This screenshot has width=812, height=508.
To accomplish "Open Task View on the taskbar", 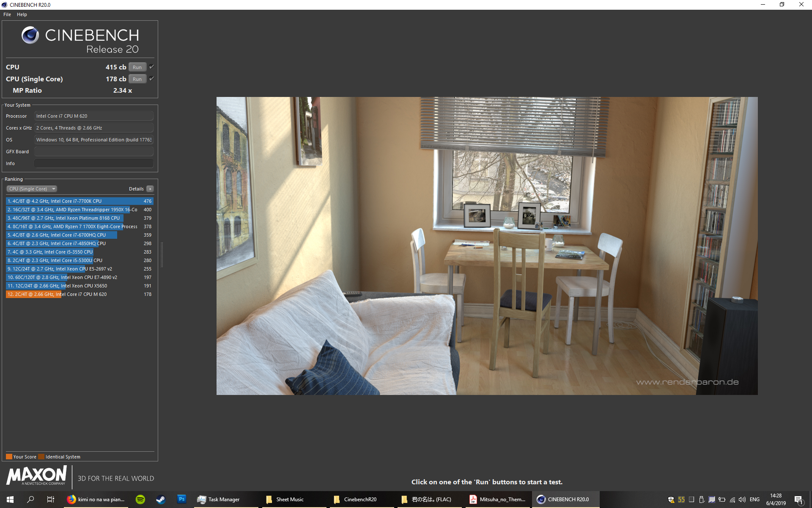I will click(x=50, y=500).
